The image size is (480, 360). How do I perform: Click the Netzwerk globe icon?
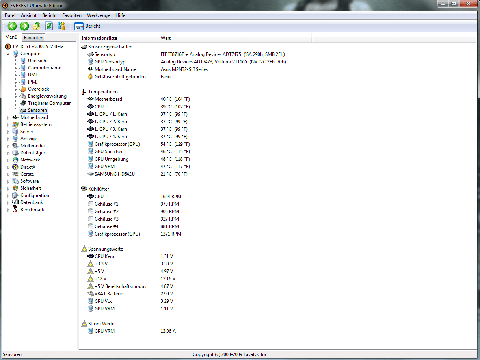(x=15, y=160)
